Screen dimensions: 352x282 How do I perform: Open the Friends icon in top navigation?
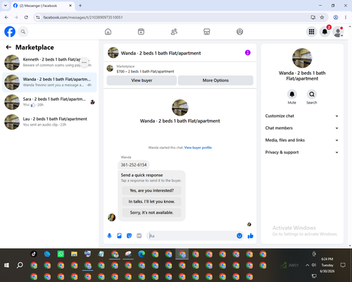(x=174, y=32)
